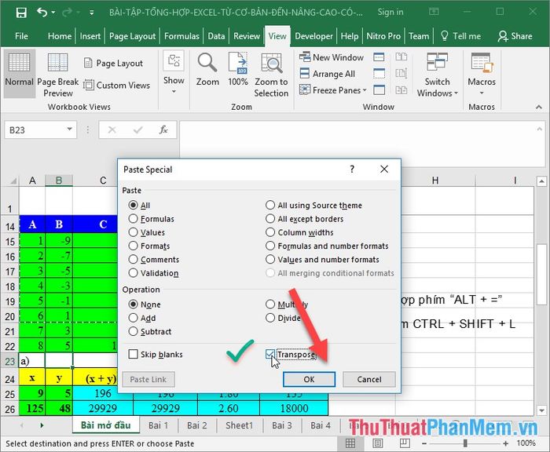Enable the Transpose checkbox
Viewport: 550px width, 452px height.
click(x=271, y=355)
